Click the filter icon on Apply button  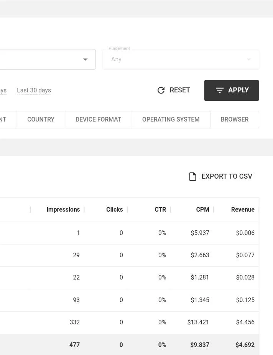(220, 90)
